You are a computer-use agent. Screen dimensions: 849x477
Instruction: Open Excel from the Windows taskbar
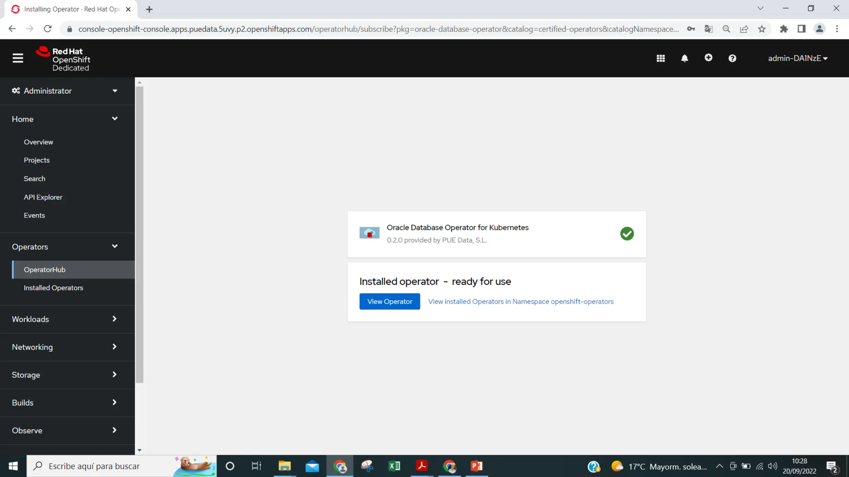[394, 466]
